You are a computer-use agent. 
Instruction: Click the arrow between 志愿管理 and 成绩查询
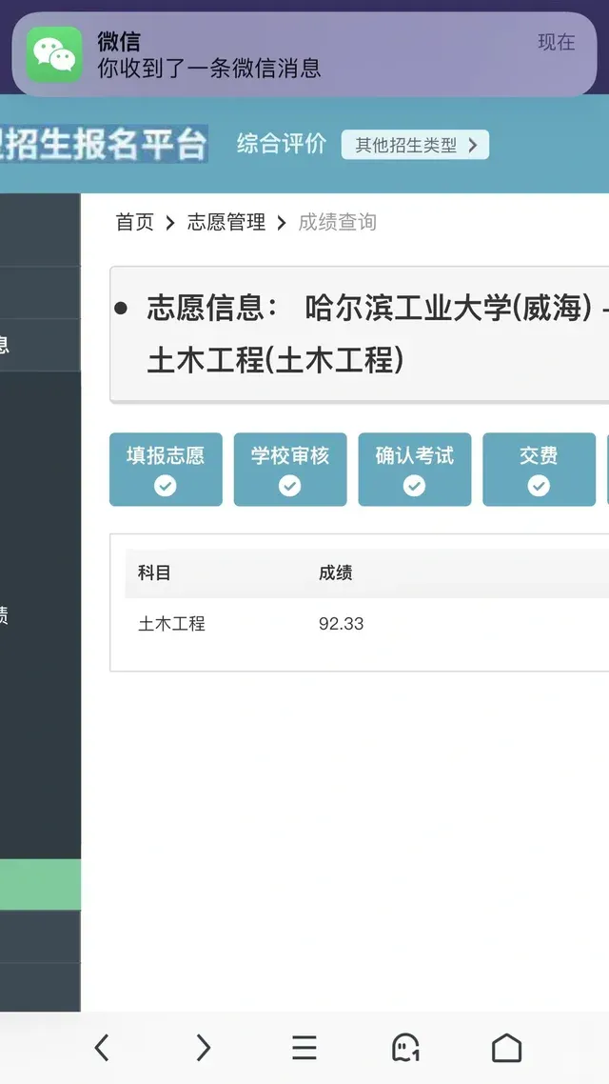(282, 223)
